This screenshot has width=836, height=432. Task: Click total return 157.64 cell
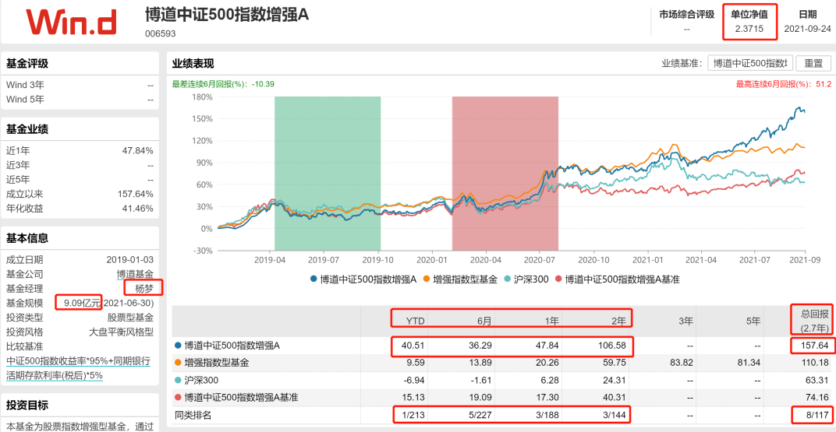click(817, 346)
